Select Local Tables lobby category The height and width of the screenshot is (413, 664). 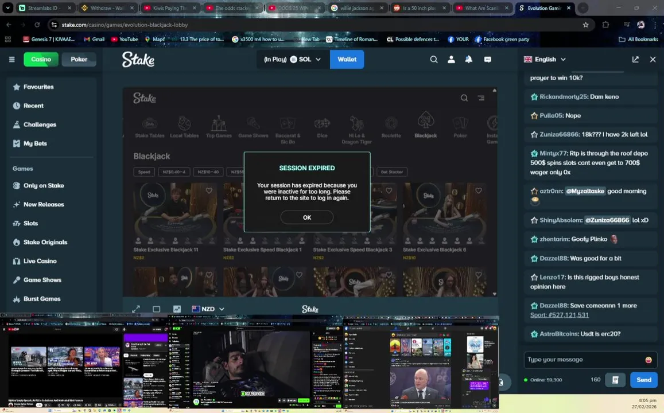click(184, 127)
